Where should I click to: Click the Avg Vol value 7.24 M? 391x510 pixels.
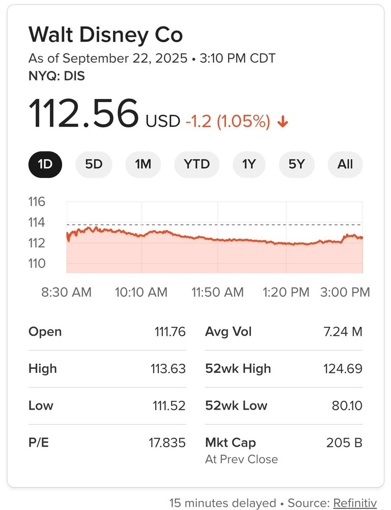[x=343, y=332]
